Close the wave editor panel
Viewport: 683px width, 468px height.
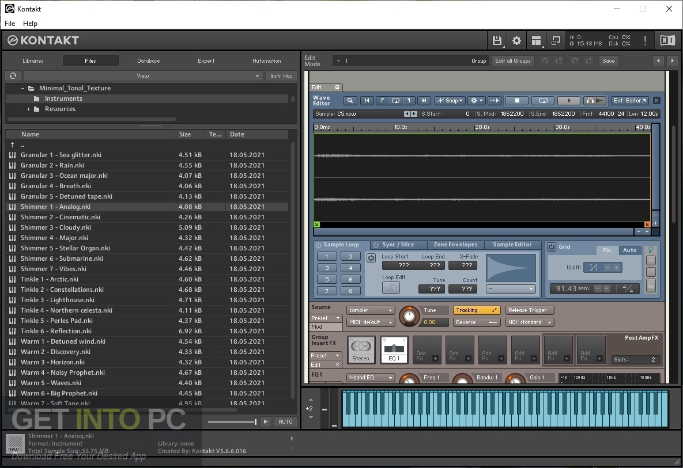[x=656, y=101]
